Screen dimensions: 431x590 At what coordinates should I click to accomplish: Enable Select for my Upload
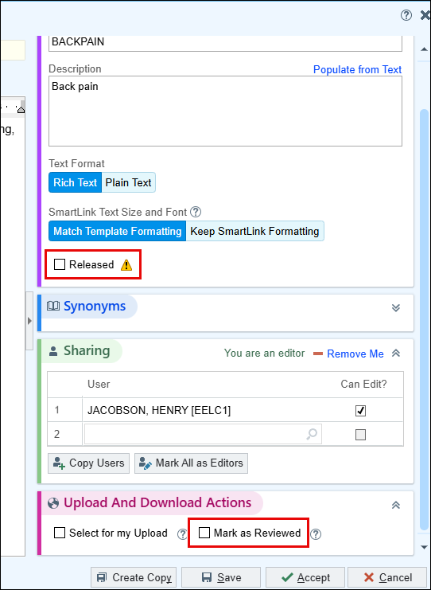[x=60, y=533]
